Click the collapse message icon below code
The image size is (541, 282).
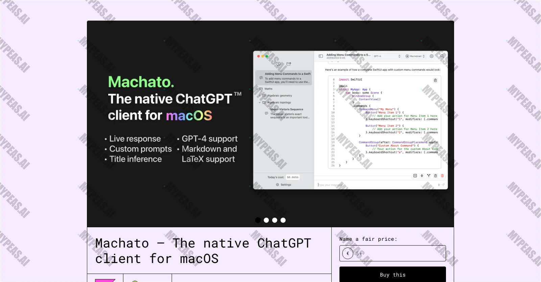(415, 175)
